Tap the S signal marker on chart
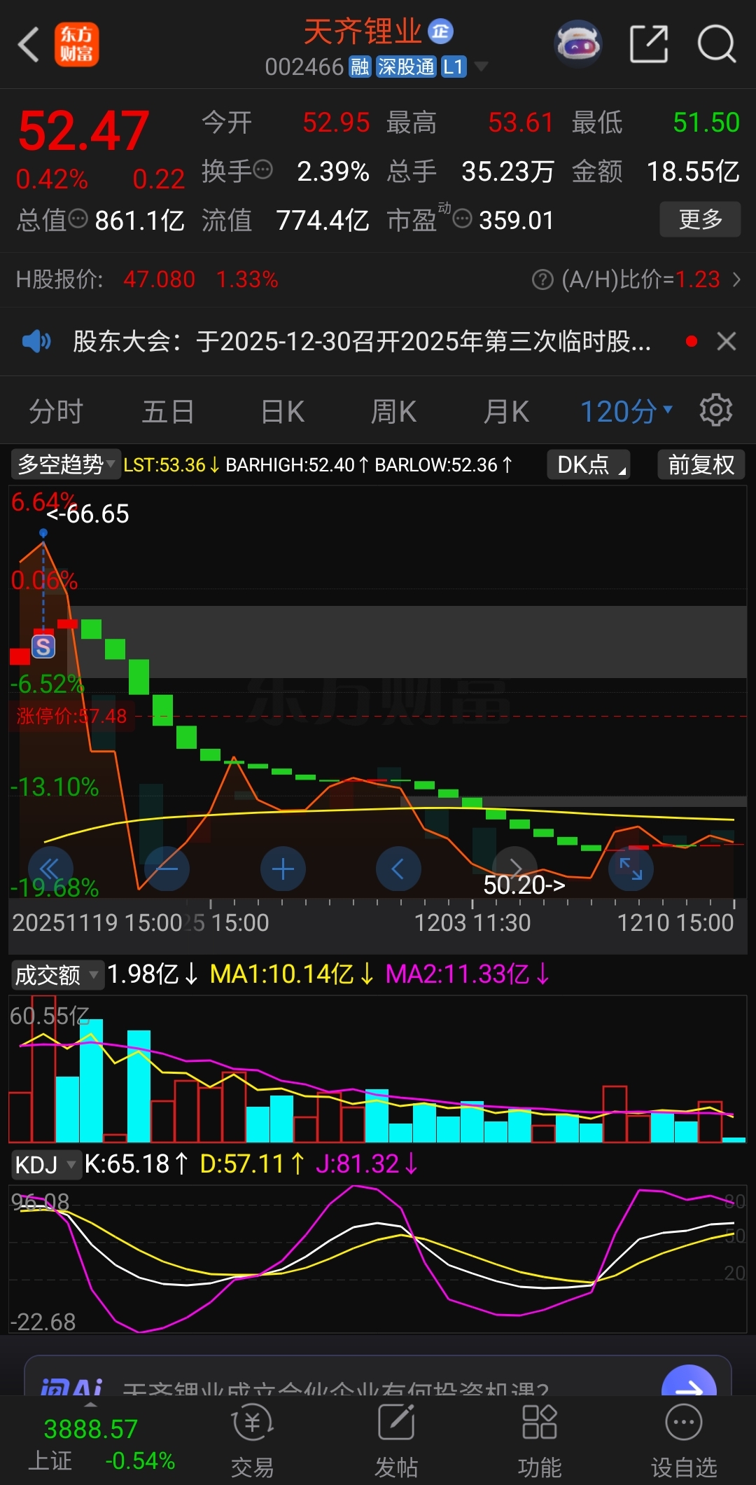756x1485 pixels. (x=43, y=647)
